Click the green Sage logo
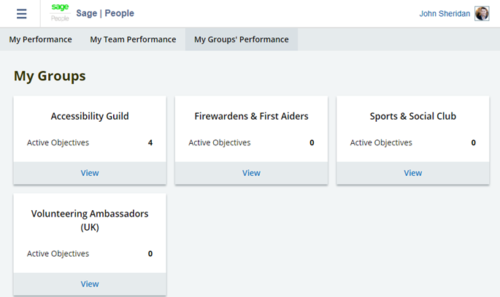The height and width of the screenshot is (297, 500). (x=60, y=8)
